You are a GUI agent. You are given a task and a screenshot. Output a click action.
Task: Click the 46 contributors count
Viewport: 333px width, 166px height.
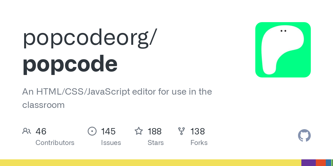click(41, 131)
